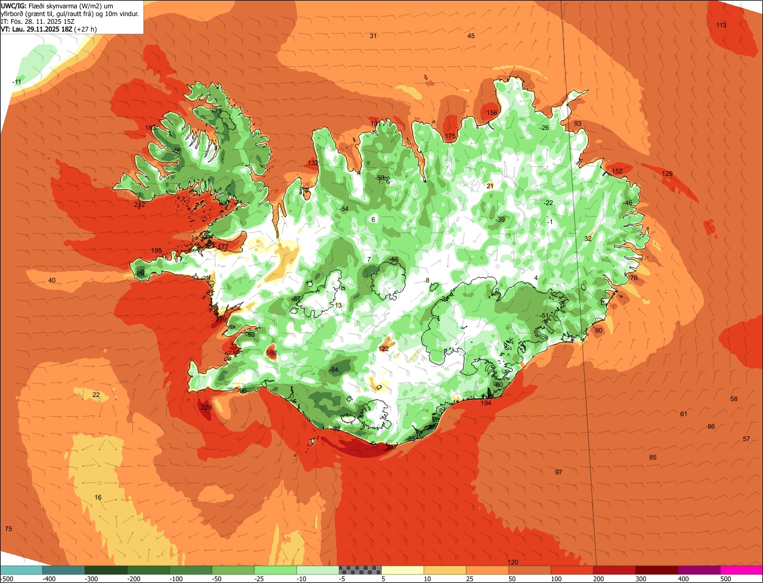
Task: Click the map value -84 in southern Iceland
Action: (334, 370)
